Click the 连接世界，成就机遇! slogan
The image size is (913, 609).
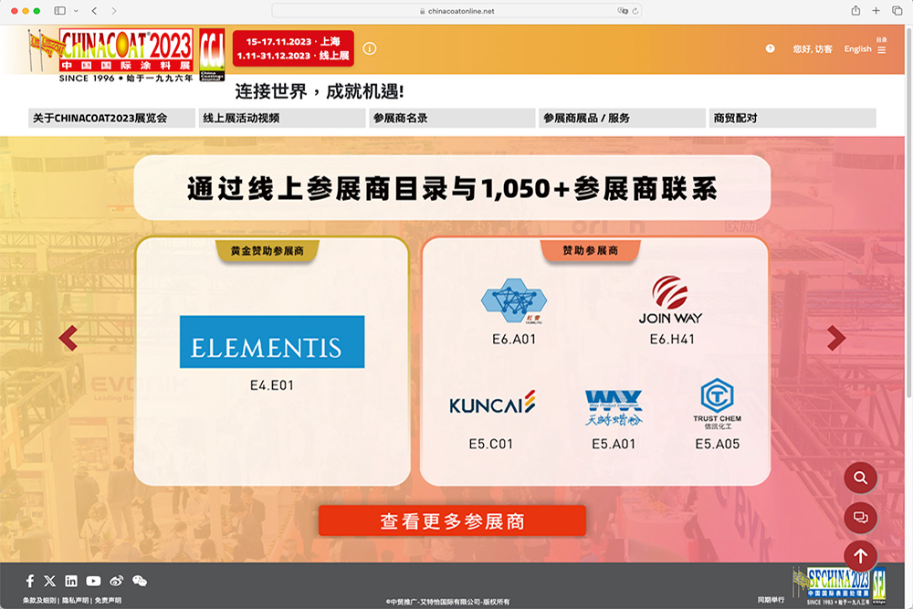coord(319,91)
